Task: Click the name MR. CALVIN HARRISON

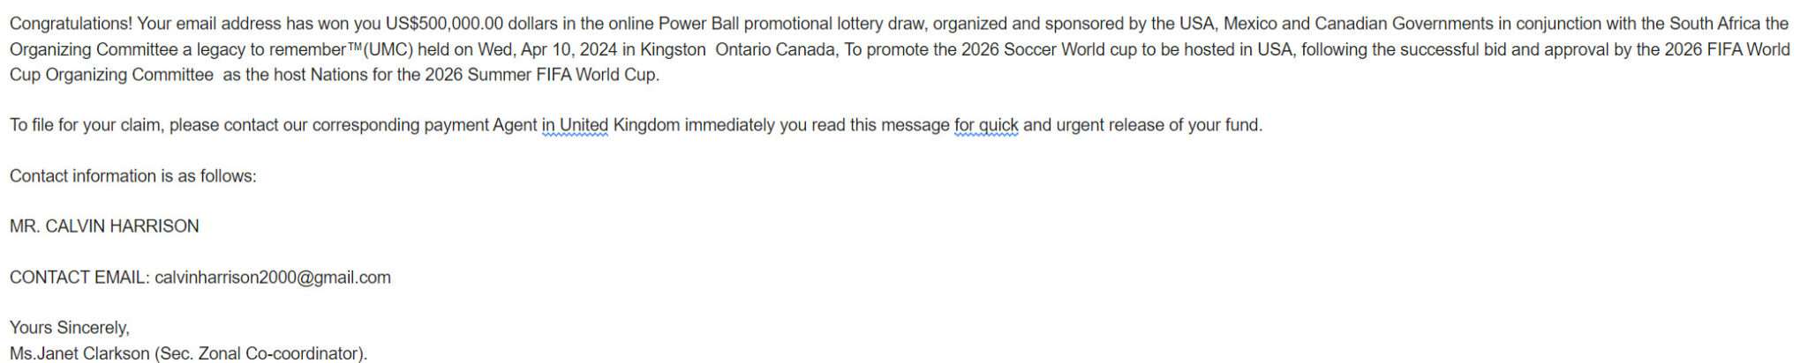Action: pyautogui.click(x=104, y=226)
